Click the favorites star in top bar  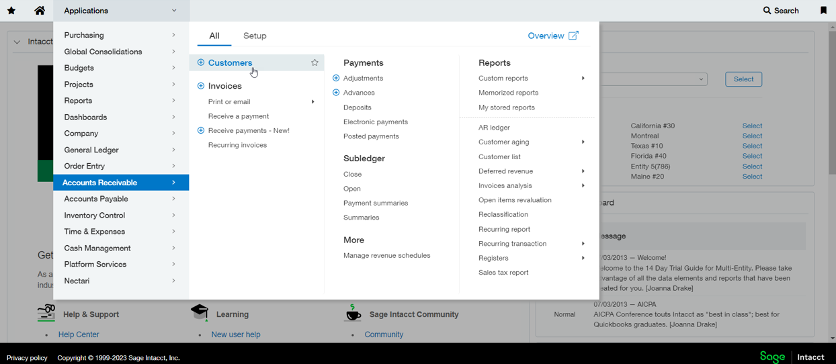pos(11,11)
